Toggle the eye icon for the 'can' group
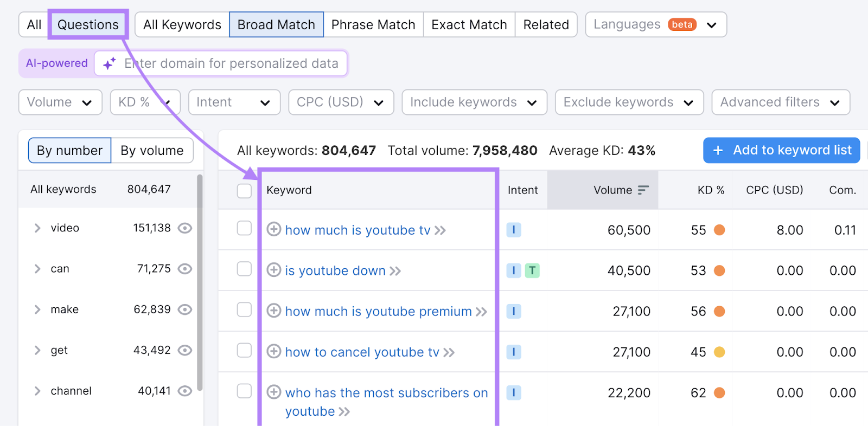This screenshot has height=426, width=868. coord(185,269)
